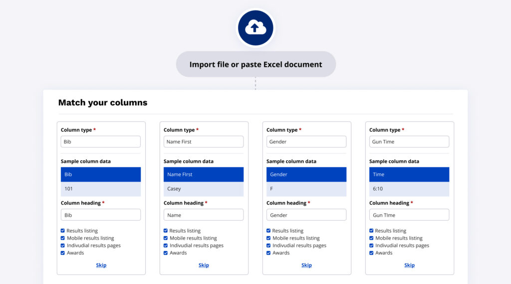This screenshot has height=284, width=511.
Task: Uncheck Results listing for Bib column
Action: tap(63, 231)
